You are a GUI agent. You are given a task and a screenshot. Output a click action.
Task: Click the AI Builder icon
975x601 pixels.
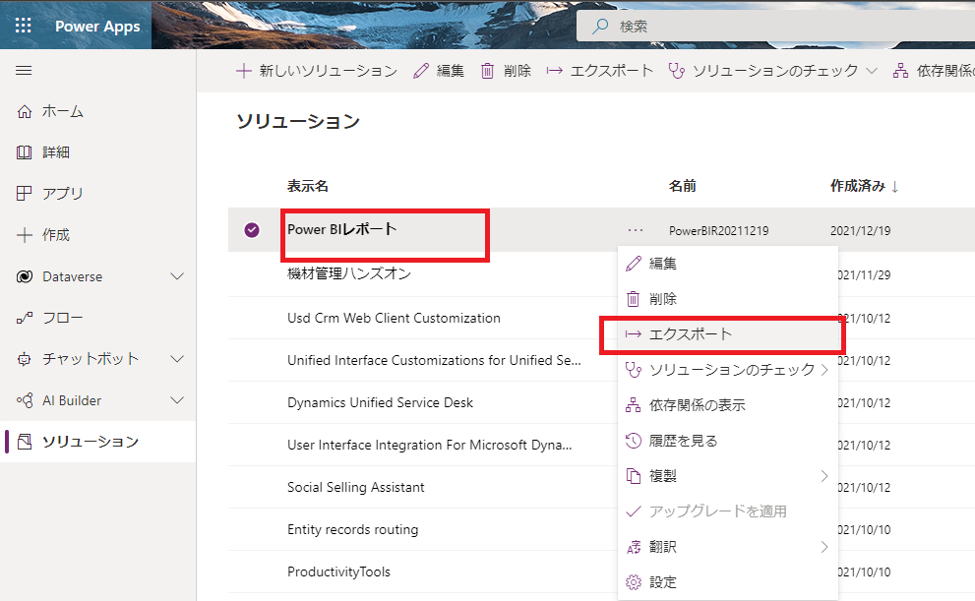(25, 401)
